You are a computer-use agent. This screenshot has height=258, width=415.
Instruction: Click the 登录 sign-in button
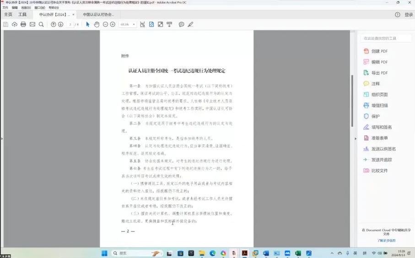tap(409, 15)
